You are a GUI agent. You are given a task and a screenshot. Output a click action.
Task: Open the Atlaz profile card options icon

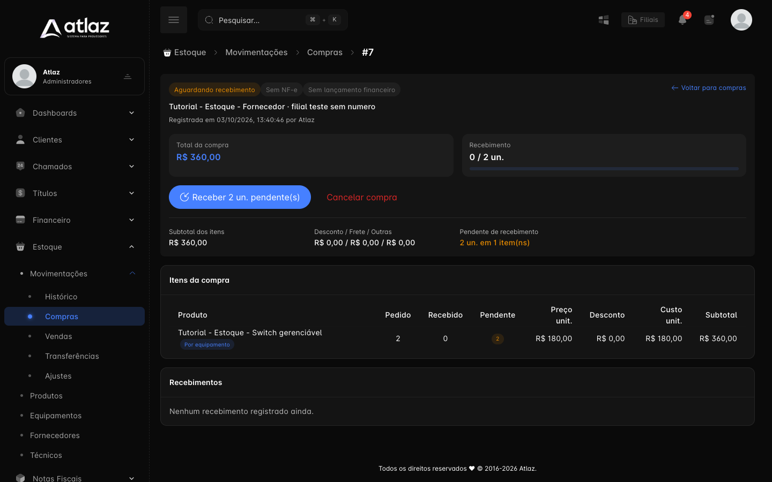point(128,77)
